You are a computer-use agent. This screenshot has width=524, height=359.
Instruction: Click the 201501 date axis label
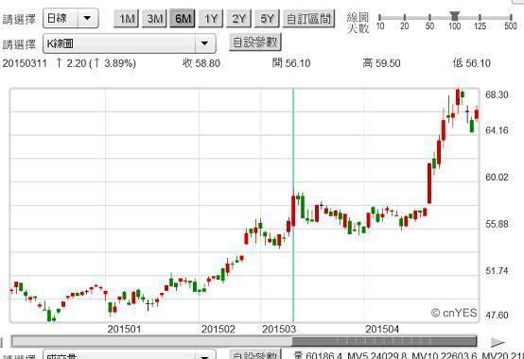(124, 330)
